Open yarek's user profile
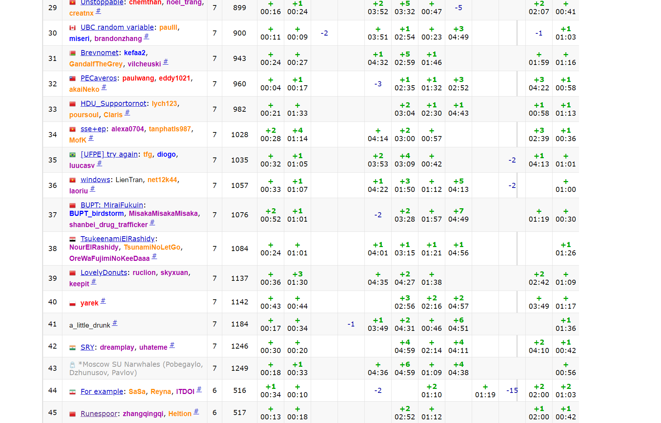 pos(89,303)
